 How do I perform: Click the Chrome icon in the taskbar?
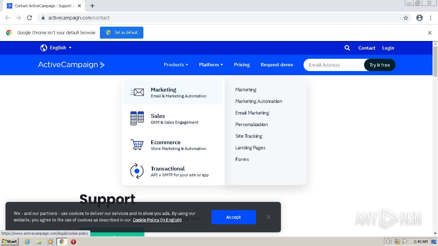pyautogui.click(x=62, y=242)
